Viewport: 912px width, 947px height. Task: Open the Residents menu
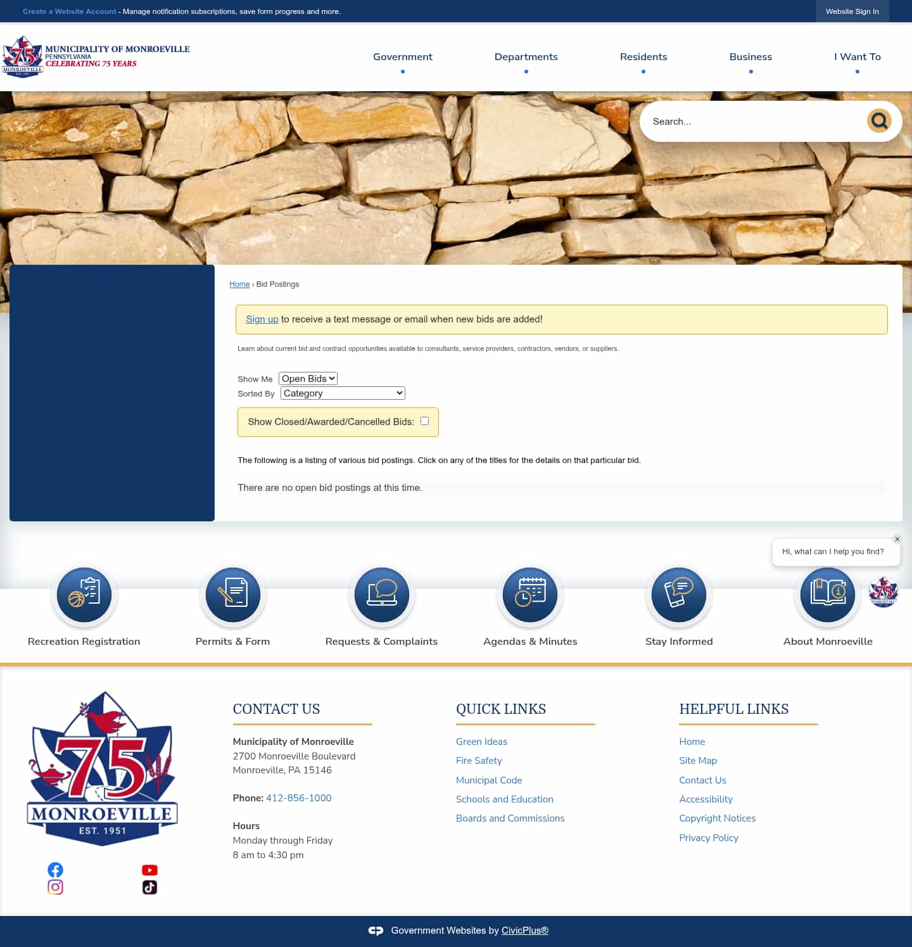(643, 56)
